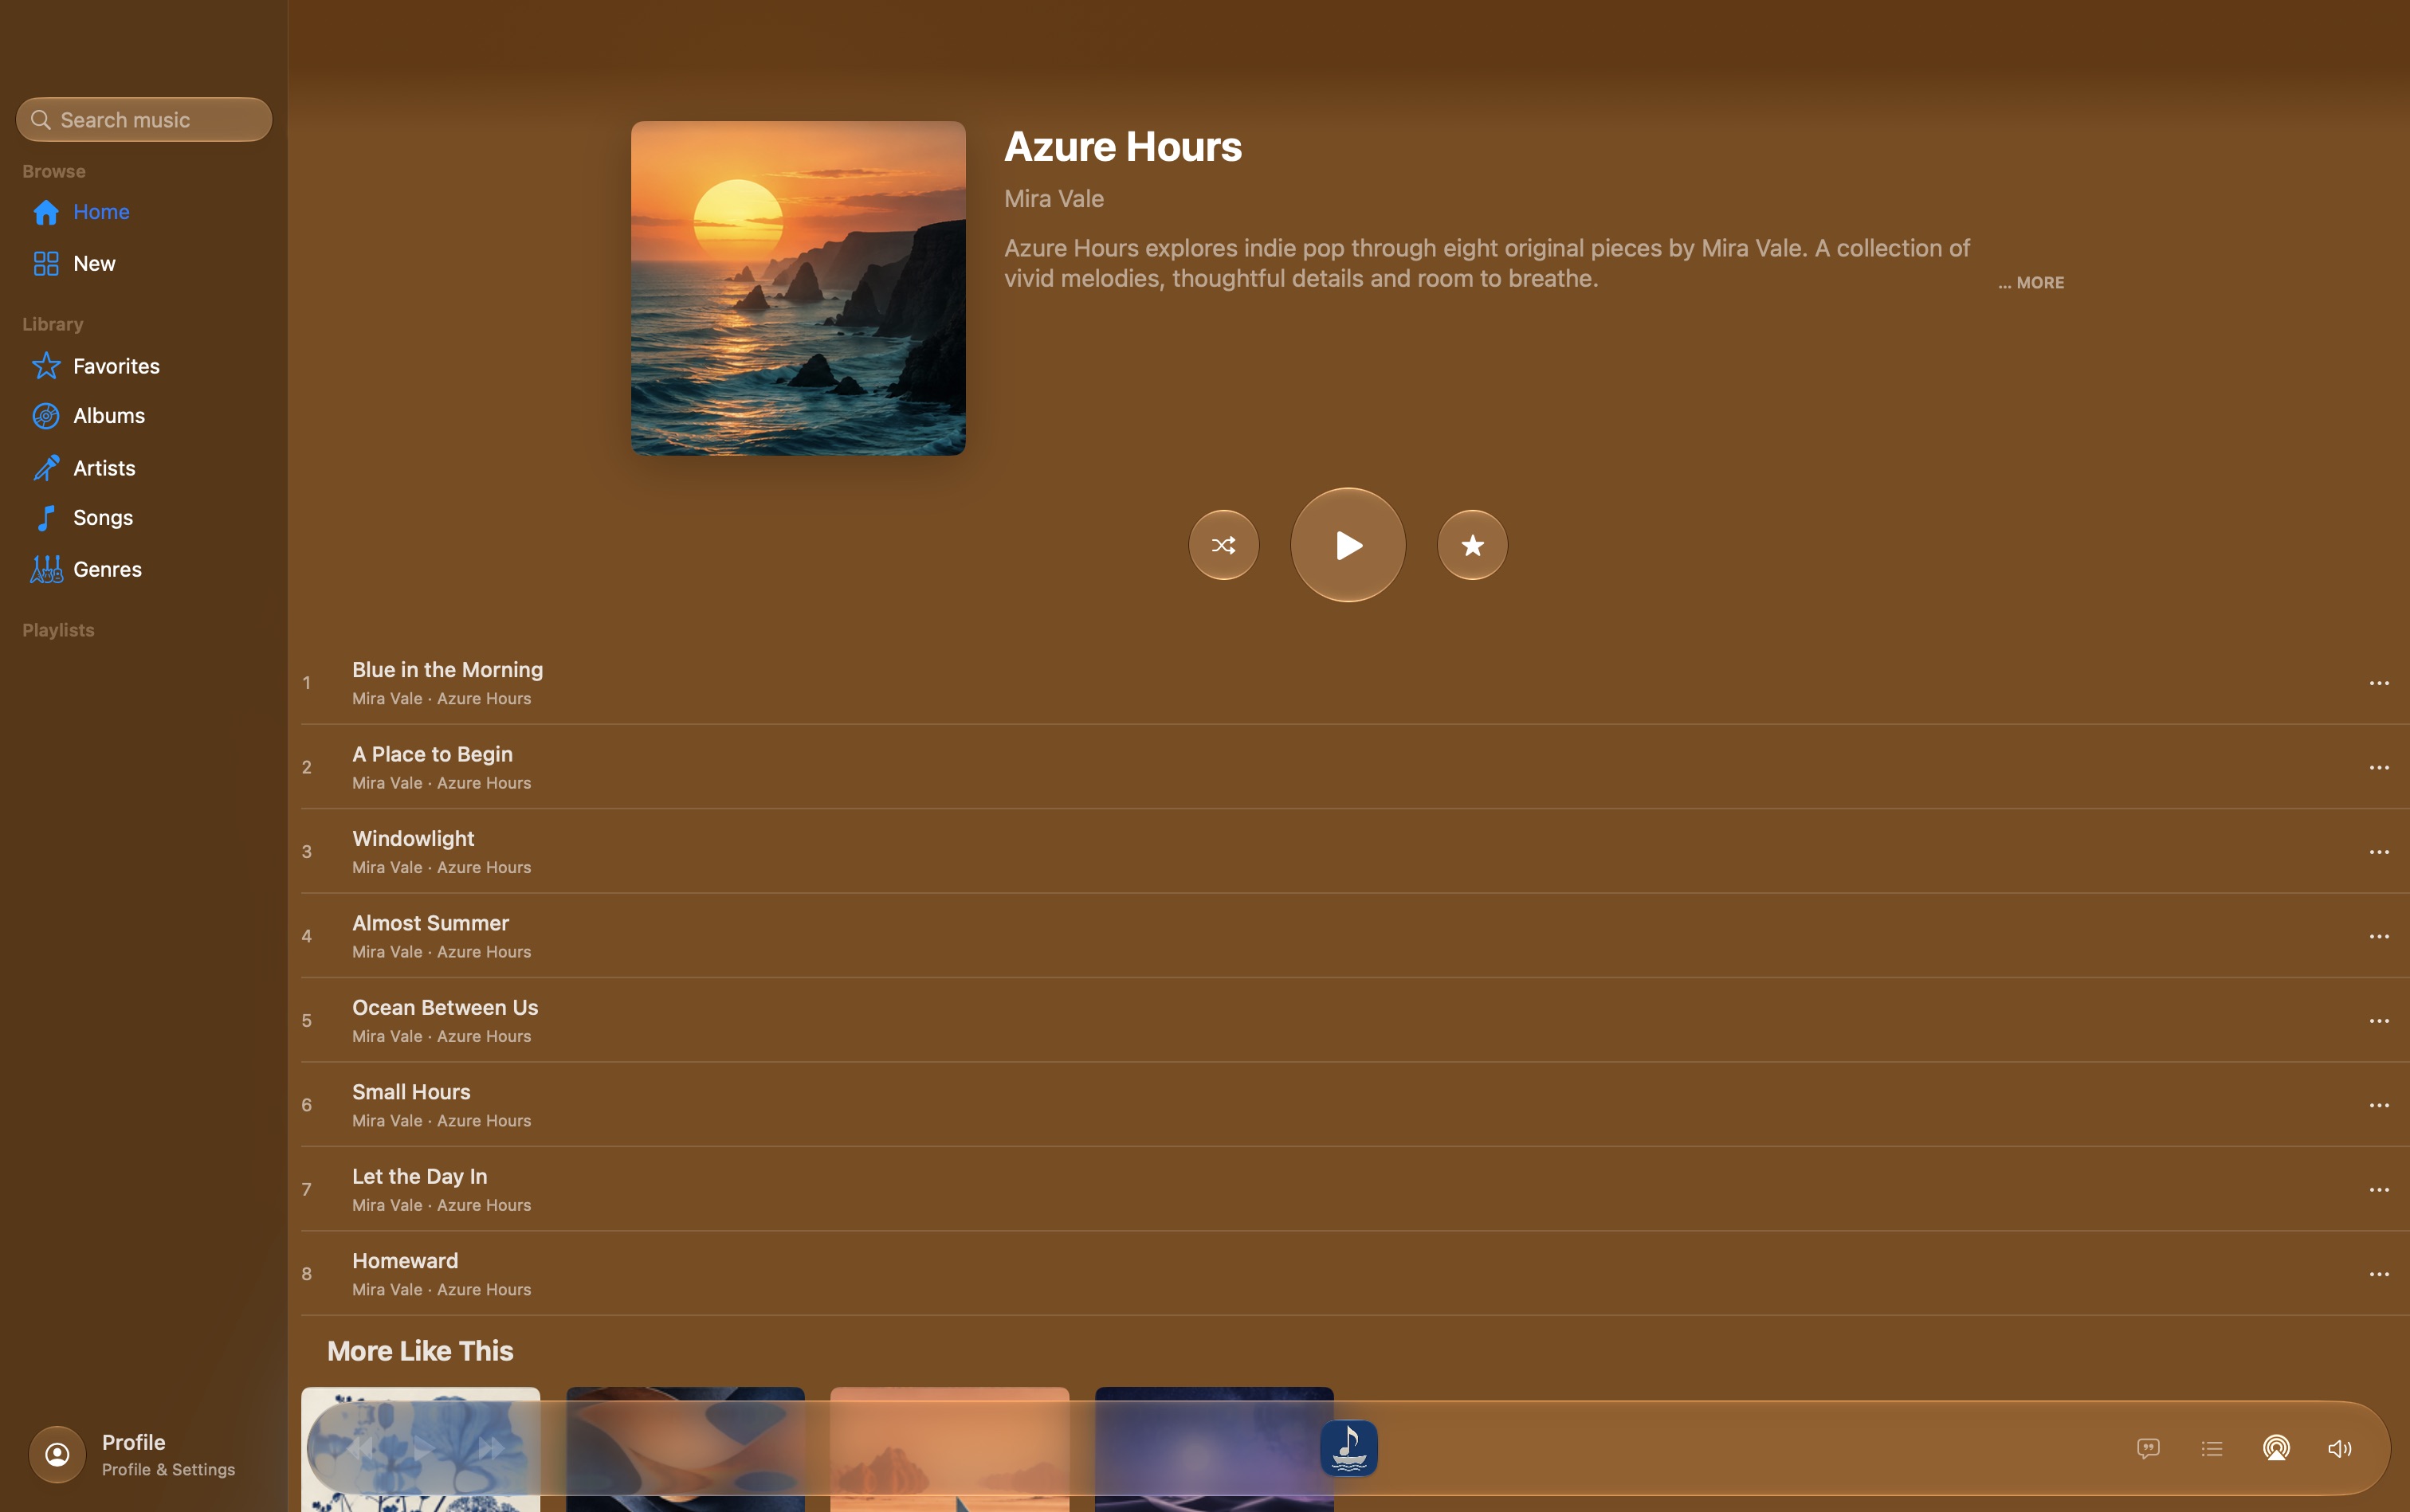Open Artists in library
The width and height of the screenshot is (2410, 1512).
[144, 468]
